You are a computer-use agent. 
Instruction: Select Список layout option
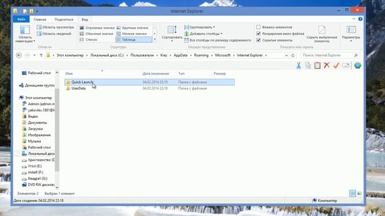point(88,40)
